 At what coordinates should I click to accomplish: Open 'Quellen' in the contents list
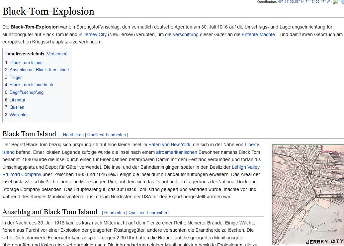[17, 107]
